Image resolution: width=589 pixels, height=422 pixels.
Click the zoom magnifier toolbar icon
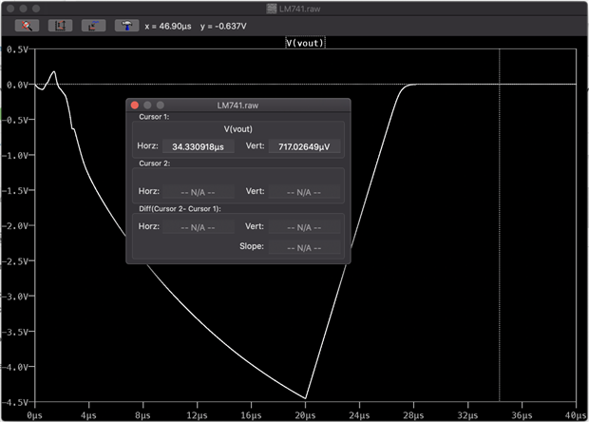pyautogui.click(x=28, y=27)
